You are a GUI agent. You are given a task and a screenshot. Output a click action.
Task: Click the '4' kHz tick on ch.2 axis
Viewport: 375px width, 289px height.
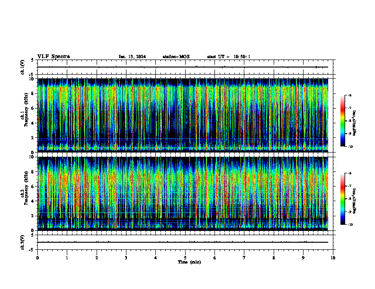click(33, 201)
